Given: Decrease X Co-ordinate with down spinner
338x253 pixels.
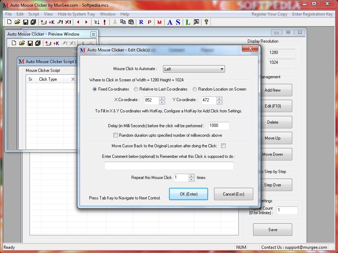Looking at the screenshot, I should coord(162,102).
